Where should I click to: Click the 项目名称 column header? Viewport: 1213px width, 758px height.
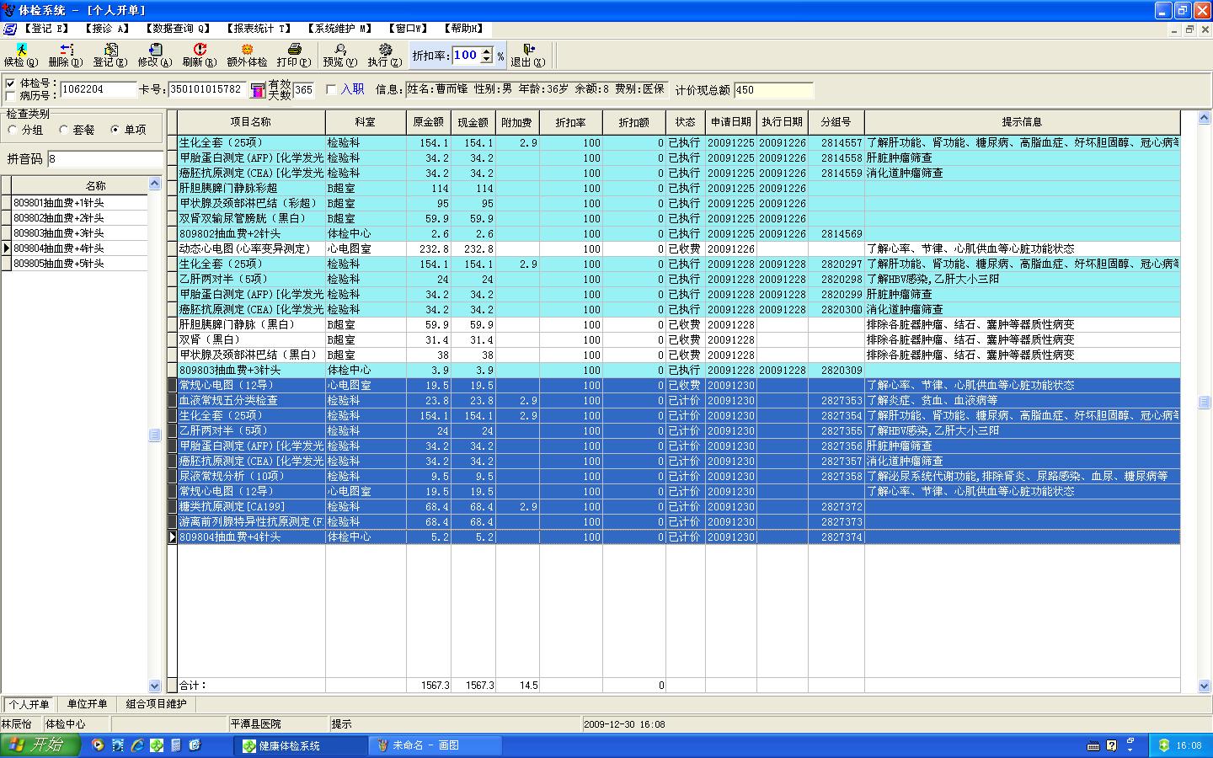(x=251, y=122)
